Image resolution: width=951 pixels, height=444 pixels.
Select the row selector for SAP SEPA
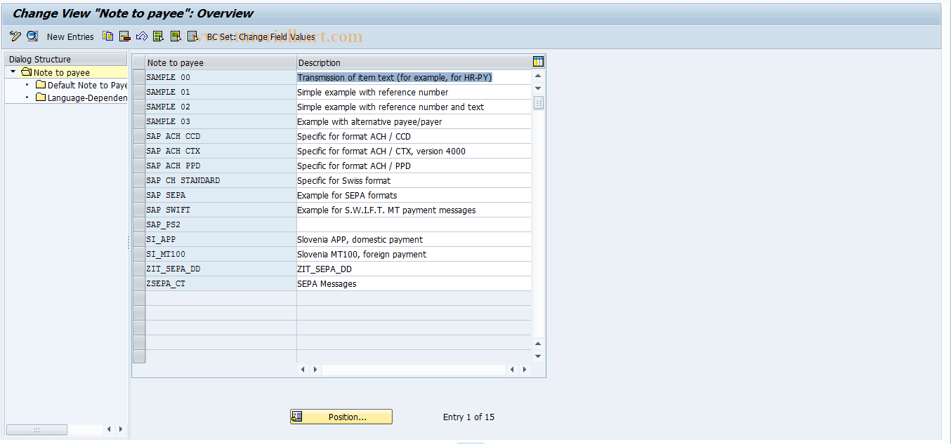(138, 195)
